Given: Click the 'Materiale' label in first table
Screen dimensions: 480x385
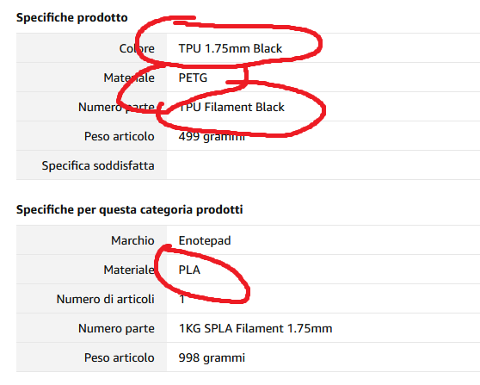Looking at the screenshot, I should coord(129,78).
